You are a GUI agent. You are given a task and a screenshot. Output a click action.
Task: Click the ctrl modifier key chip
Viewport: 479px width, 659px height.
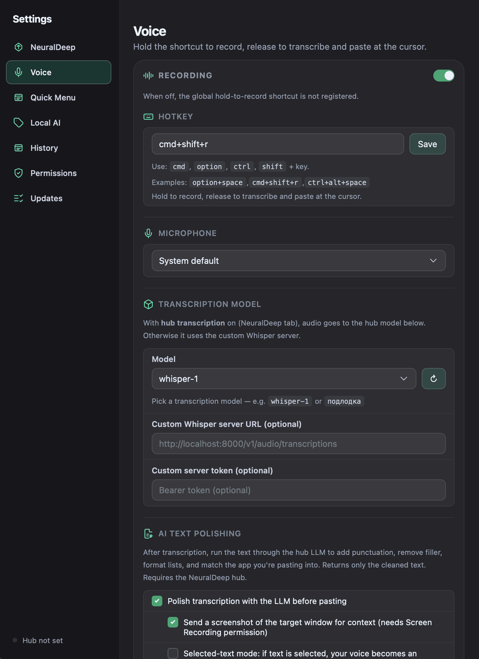242,166
